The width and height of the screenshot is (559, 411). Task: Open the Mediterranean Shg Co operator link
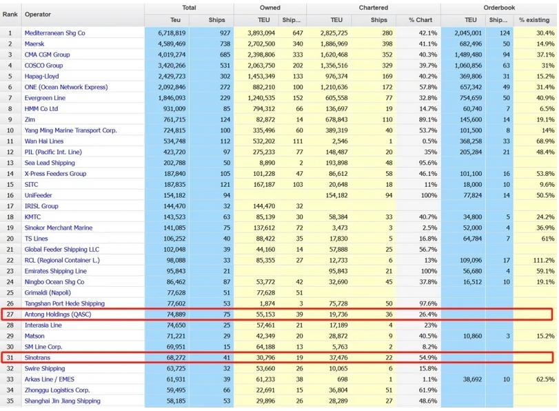(54, 33)
